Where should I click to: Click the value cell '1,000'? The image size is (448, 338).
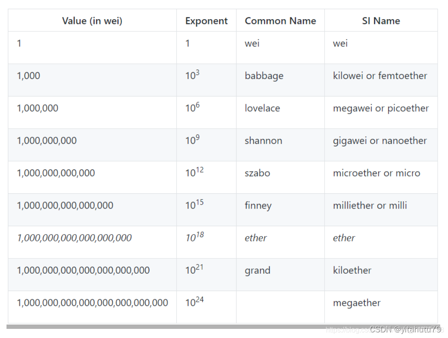pyautogui.click(x=28, y=76)
